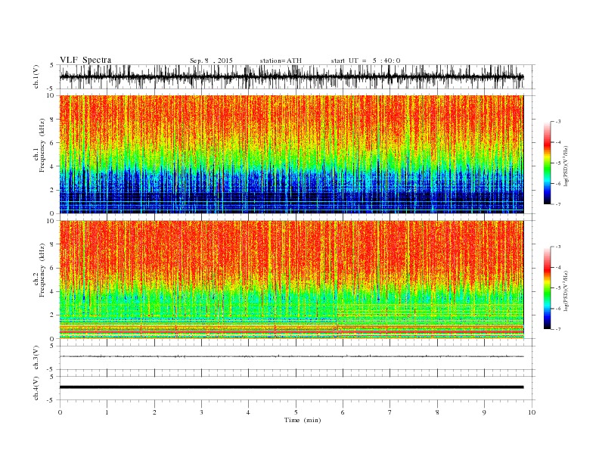Click the ch.2 colorbar log(PSD) label
599x463 pixels.
[x=566, y=291]
